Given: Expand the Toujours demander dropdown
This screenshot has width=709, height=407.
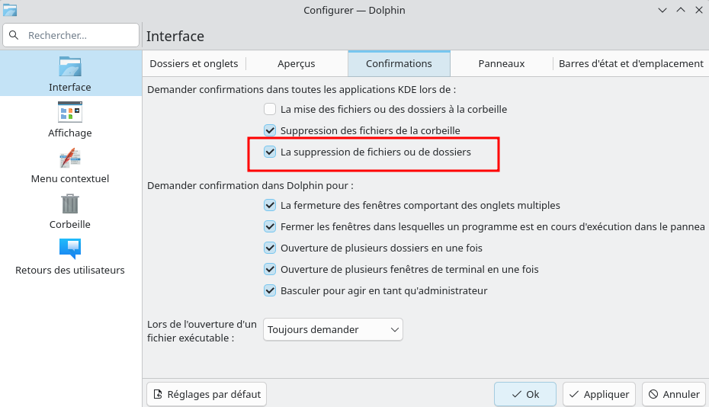Looking at the screenshot, I should coord(332,329).
